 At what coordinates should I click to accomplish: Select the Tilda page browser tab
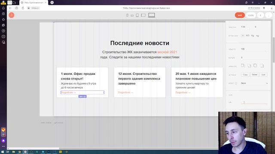(x=34, y=3)
